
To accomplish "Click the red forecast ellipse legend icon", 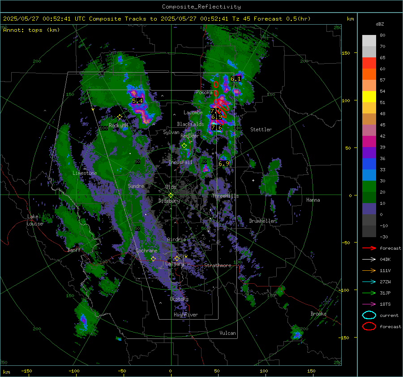I will point(369,326).
